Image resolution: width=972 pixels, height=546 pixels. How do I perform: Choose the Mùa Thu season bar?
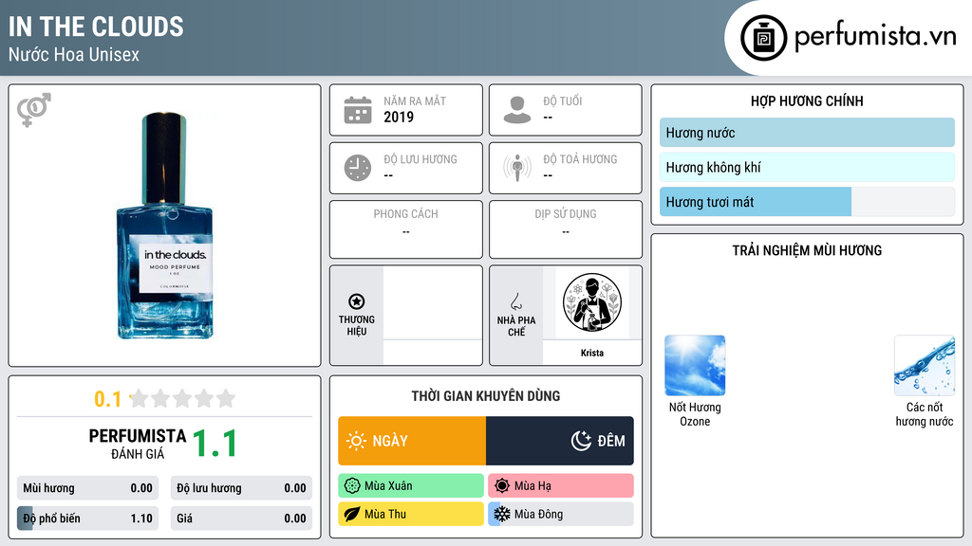(x=411, y=514)
